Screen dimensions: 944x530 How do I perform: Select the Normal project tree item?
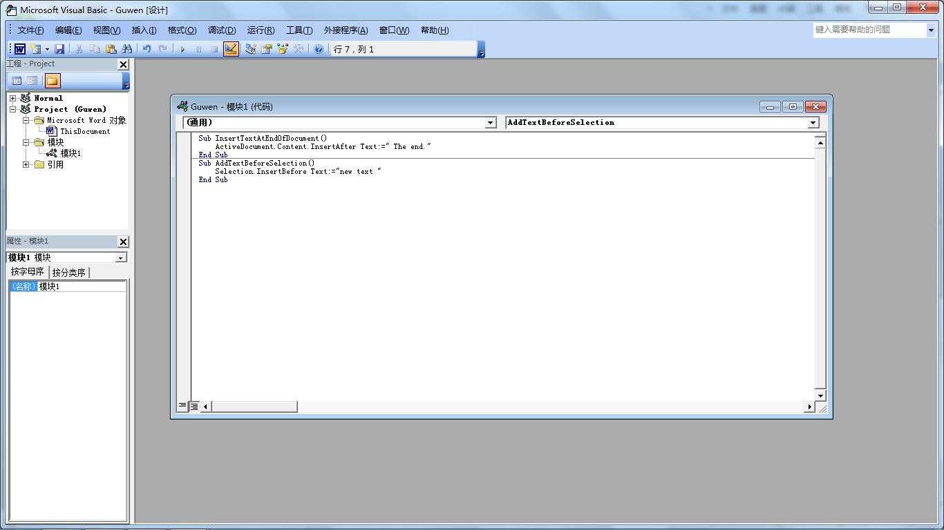coord(48,98)
